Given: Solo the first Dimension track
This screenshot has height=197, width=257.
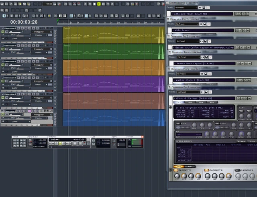Looking at the screenshot, I should tap(22, 28).
